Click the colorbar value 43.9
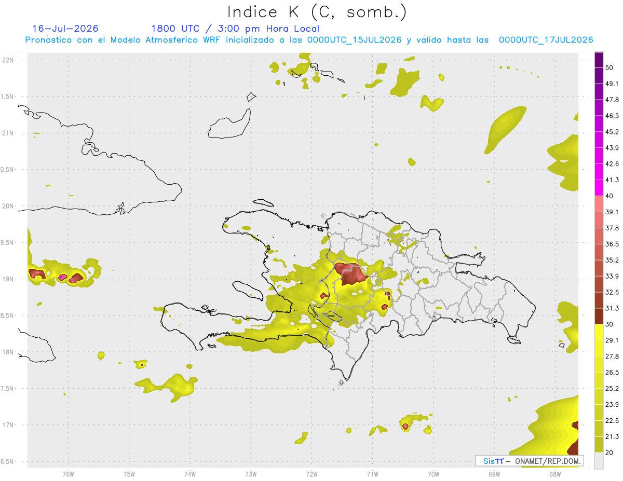 point(612,148)
